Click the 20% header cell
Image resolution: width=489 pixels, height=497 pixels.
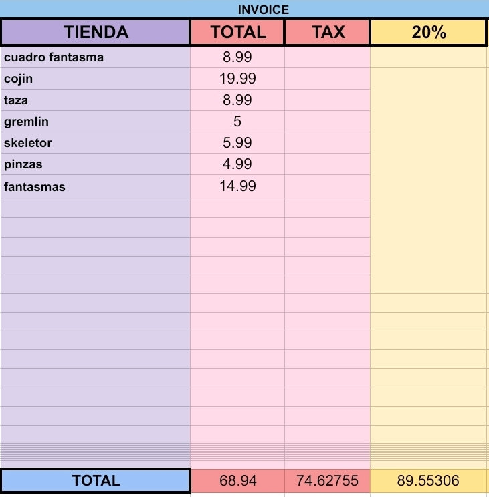point(428,32)
